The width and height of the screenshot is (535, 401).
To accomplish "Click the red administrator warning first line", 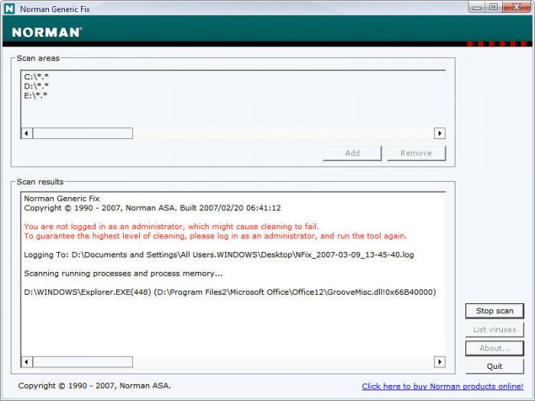I will click(x=171, y=226).
